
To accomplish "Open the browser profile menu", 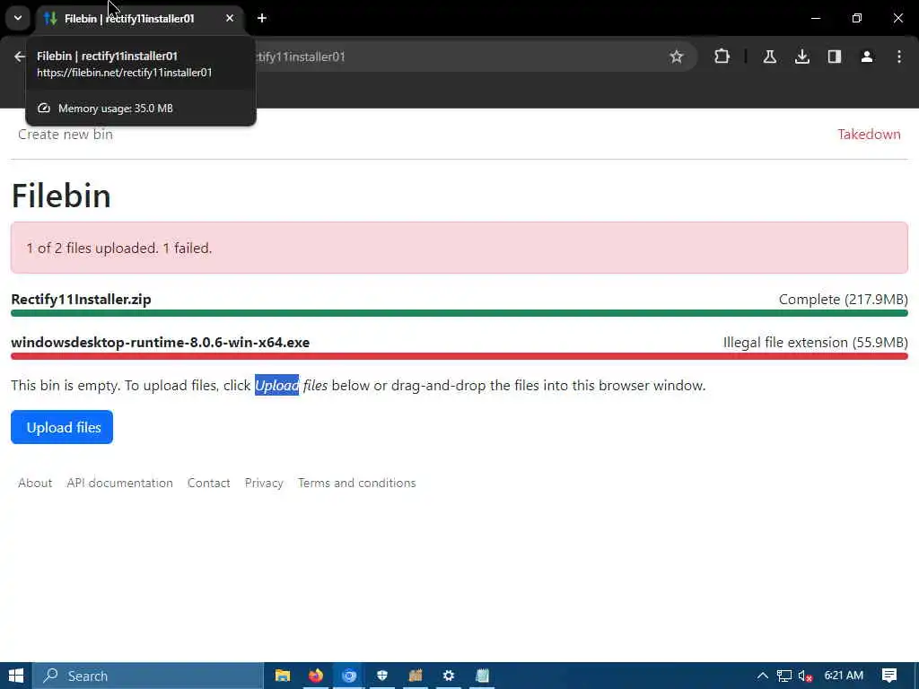I will [867, 57].
